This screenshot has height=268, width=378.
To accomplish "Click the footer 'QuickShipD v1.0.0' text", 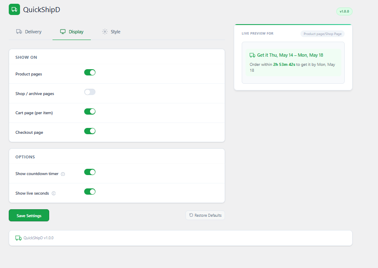I will (39, 238).
